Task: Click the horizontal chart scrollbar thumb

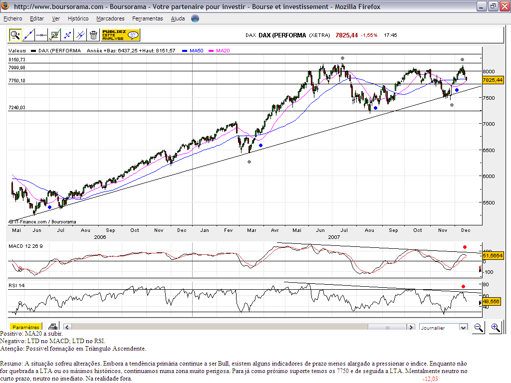Action: tap(387, 327)
